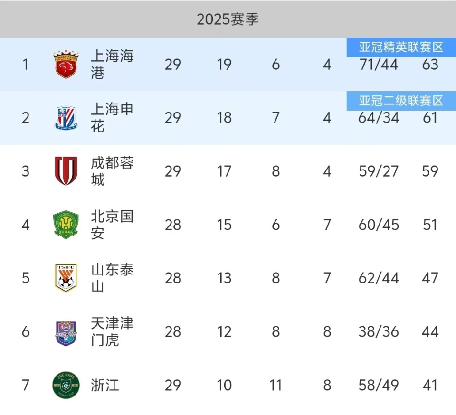Viewport: 456px width, 415px height.
Task: Open the 上海申花 team name link
Action: coord(112,118)
